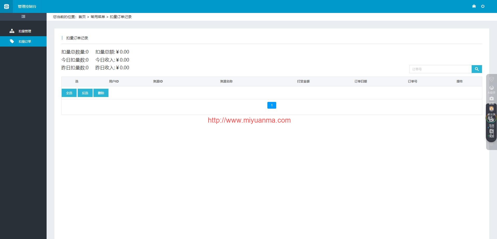497x239 pixels.
Task: Click the 截全屏 floating tool icon
Action: point(492,110)
